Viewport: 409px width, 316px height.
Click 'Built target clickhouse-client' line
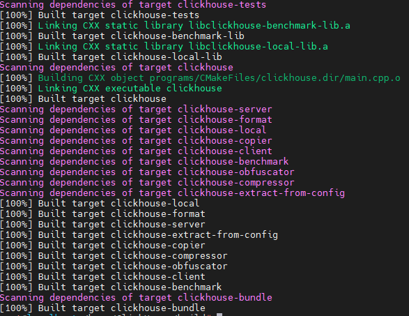tap(102, 277)
